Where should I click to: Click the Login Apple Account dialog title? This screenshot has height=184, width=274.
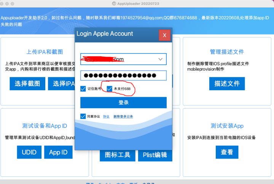coord(105,34)
